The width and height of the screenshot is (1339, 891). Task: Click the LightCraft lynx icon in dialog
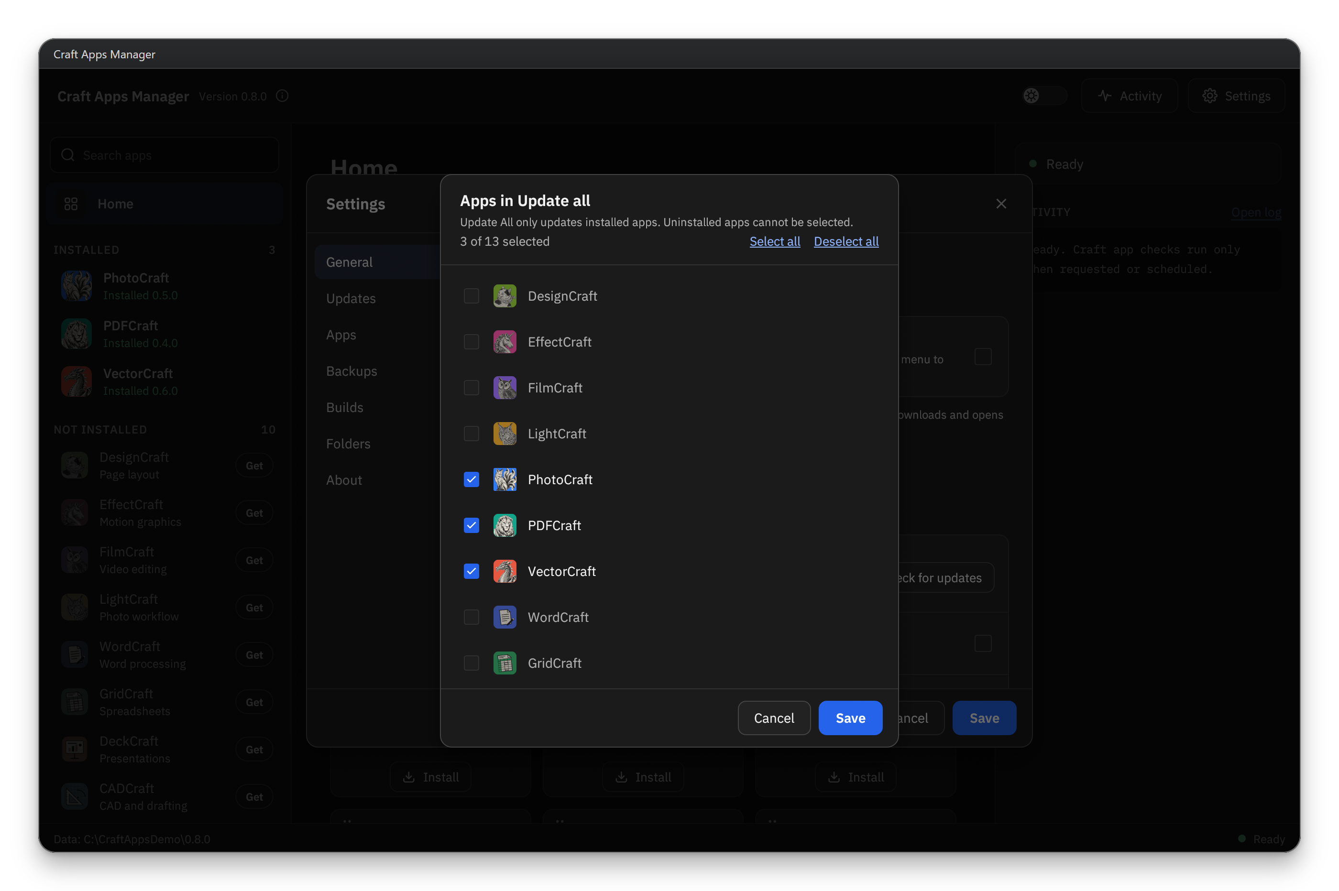(x=505, y=434)
